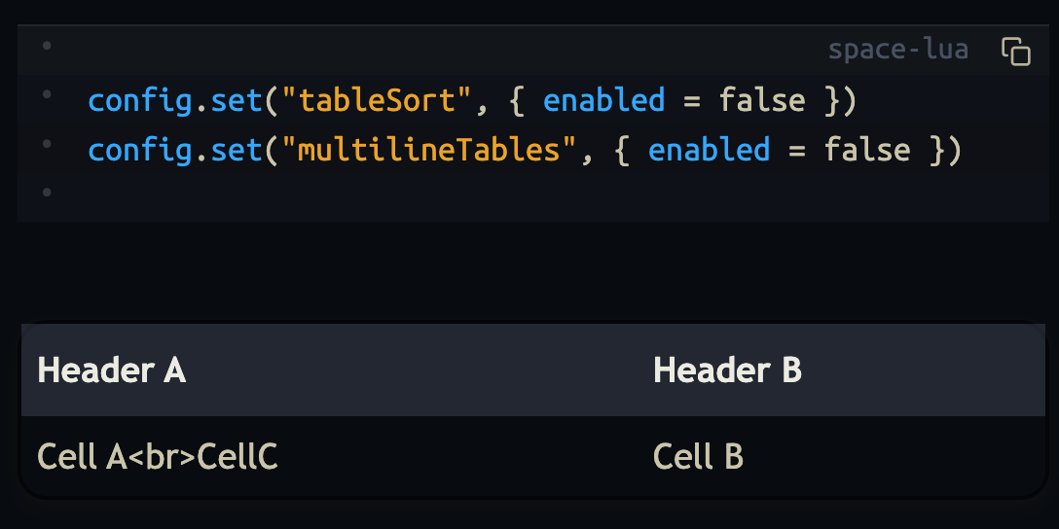Click the "Cell A<br>CellC" table cell

(x=158, y=456)
